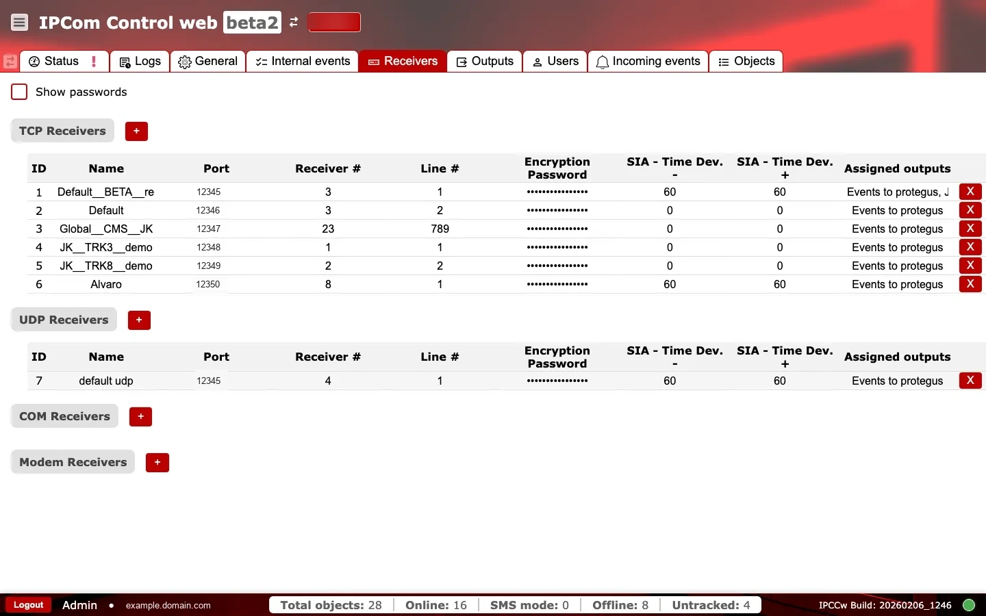Click the Logout button

tap(27, 605)
